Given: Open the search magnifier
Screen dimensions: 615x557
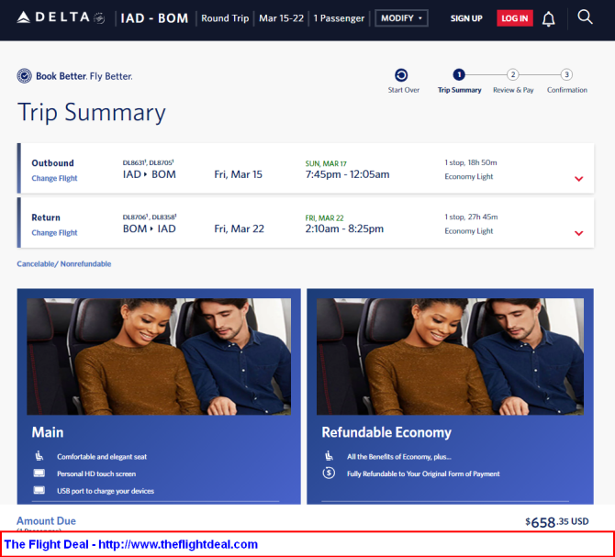Looking at the screenshot, I should click(x=585, y=17).
